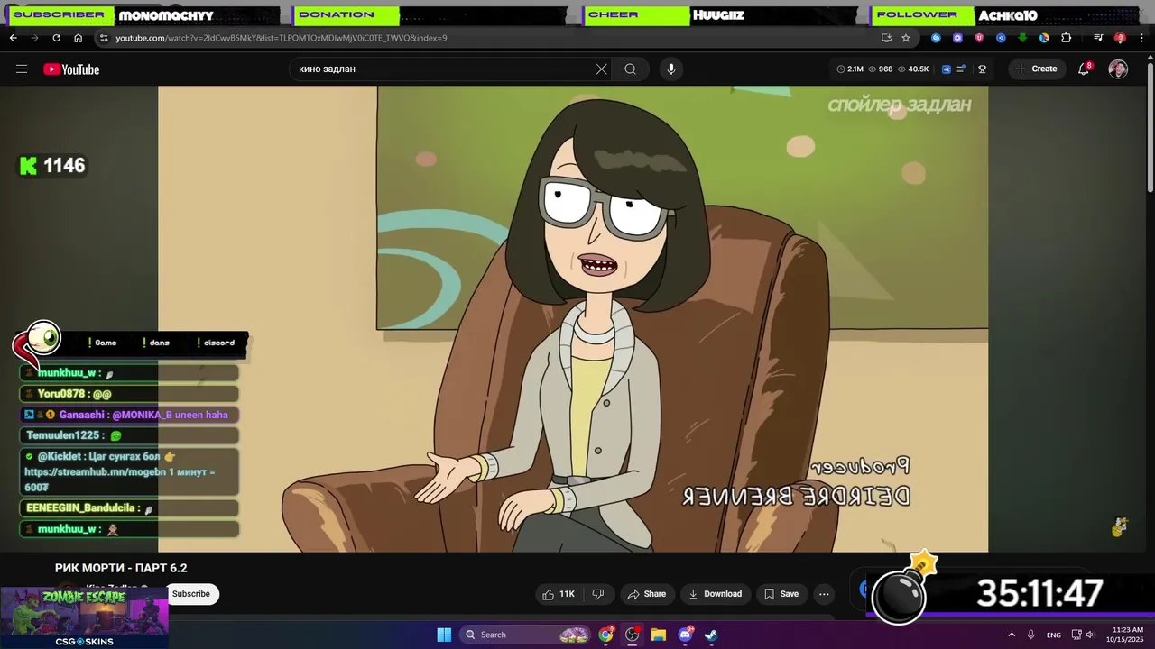Open OBS Studio from taskbar
Screen dimensions: 1155x649
pyautogui.click(x=632, y=635)
